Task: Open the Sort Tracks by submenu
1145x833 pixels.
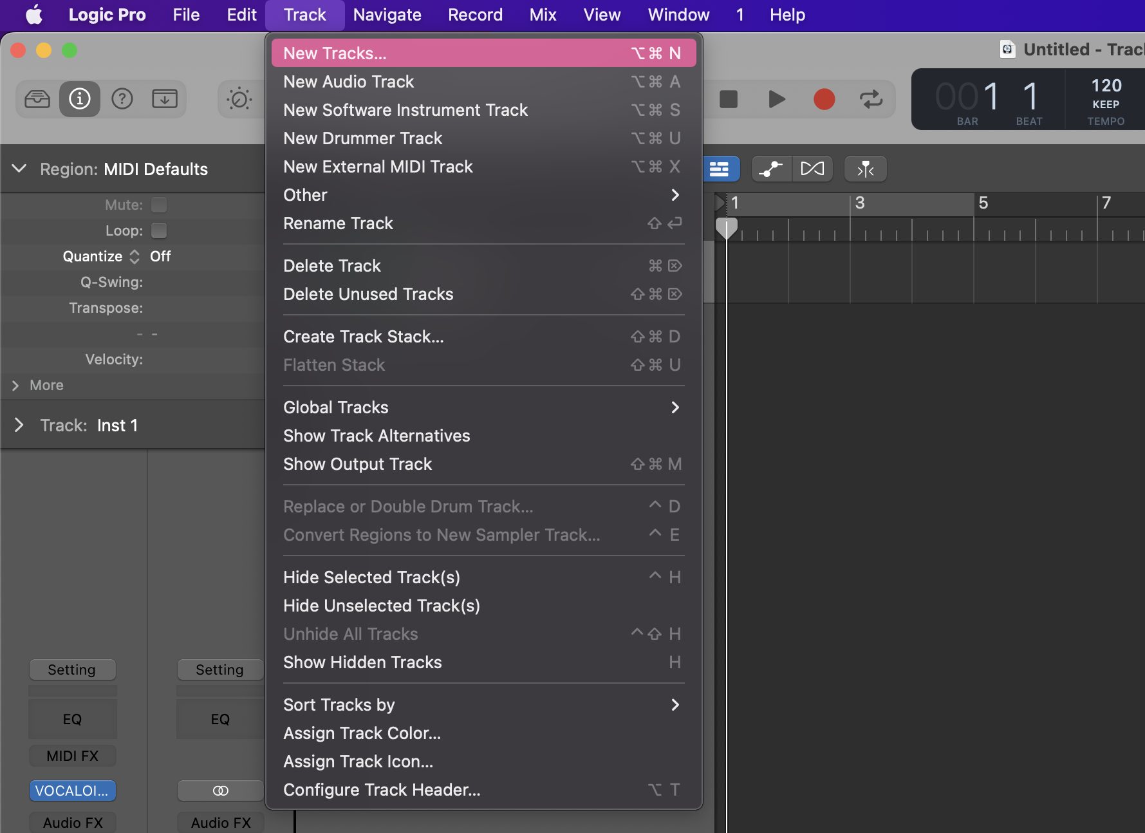Action: (339, 704)
